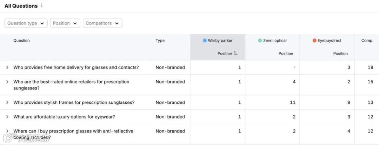Click the green Zenni optical color dot
The width and height of the screenshot is (379, 145).
(x=260, y=41)
